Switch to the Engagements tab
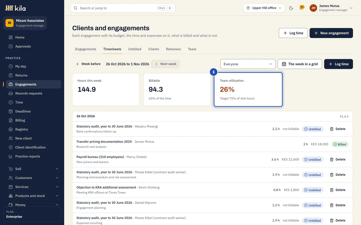Viewport: 361px width, 225px height. pyautogui.click(x=86, y=49)
